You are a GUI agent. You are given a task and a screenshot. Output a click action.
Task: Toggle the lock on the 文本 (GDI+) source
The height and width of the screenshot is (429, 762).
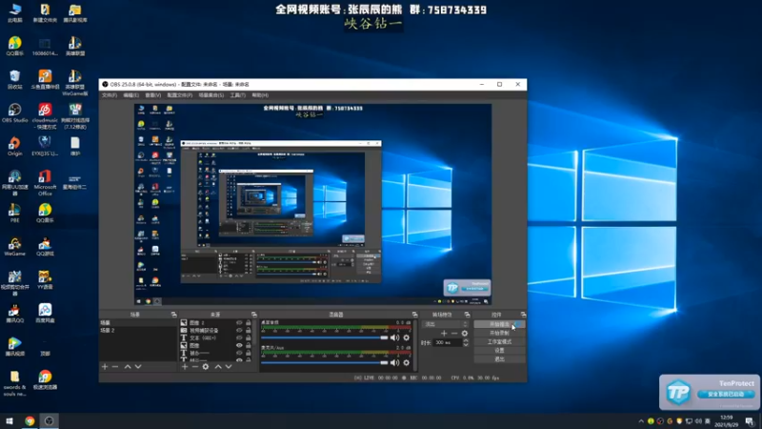coord(249,337)
